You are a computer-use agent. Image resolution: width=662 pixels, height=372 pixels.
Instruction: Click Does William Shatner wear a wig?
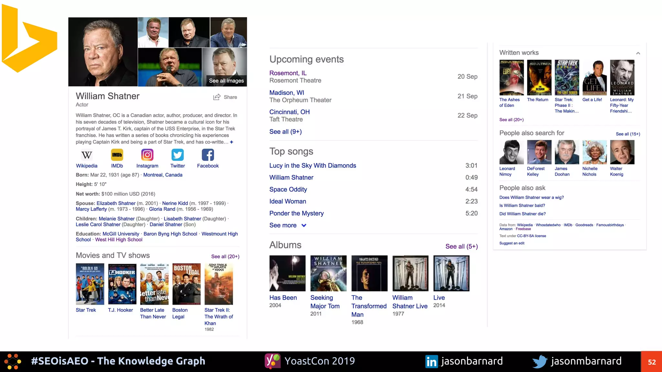pyautogui.click(x=531, y=197)
